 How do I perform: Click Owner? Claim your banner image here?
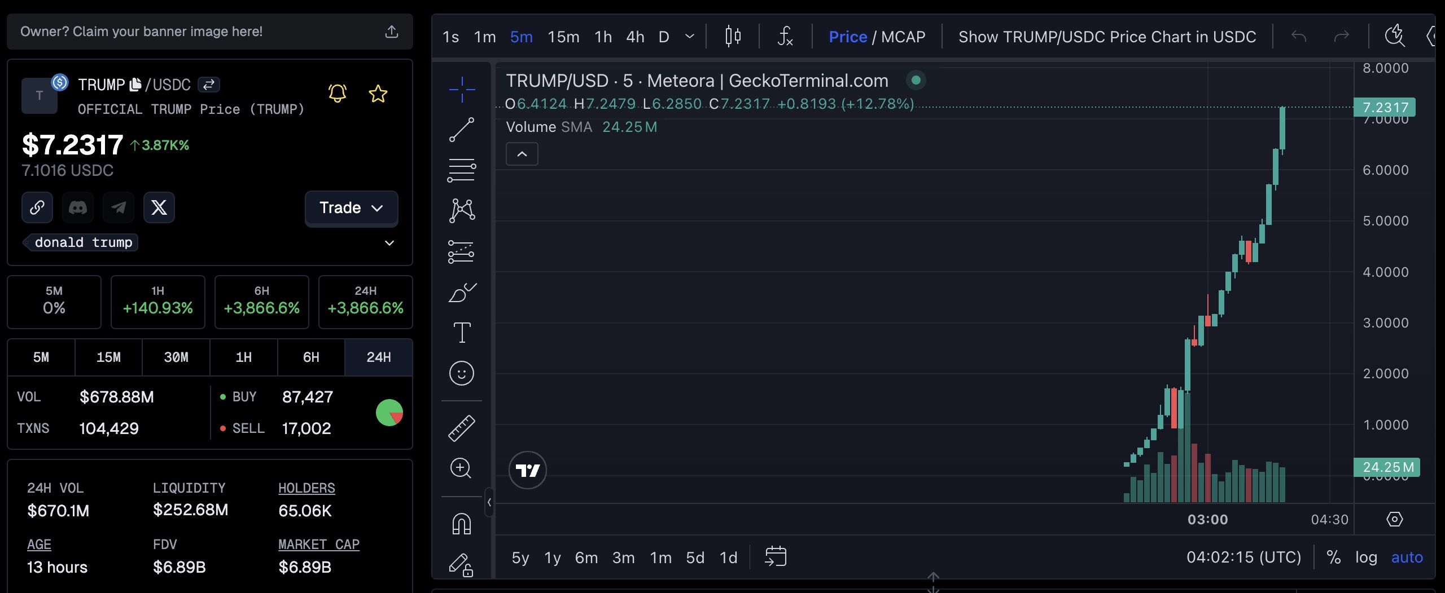click(x=141, y=32)
